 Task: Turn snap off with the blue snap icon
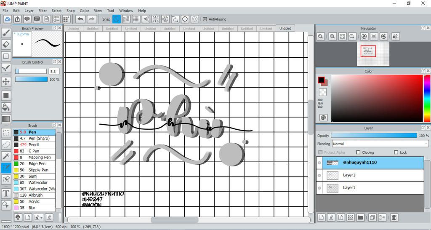pyautogui.click(x=117, y=19)
